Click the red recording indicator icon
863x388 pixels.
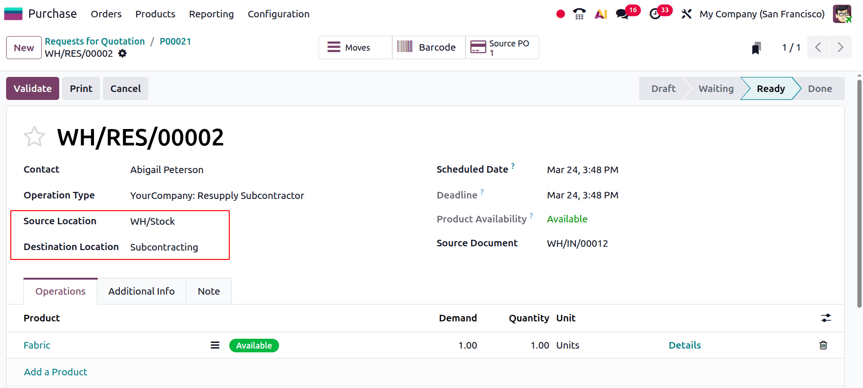pos(560,14)
